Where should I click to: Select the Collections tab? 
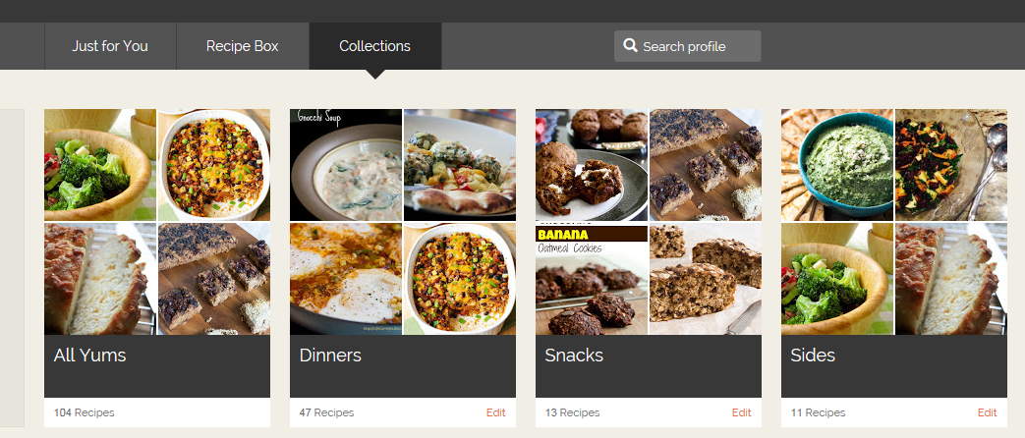coord(374,46)
